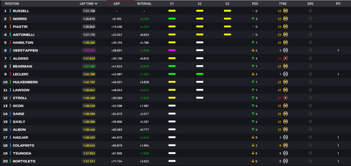Image resolution: width=351 pixels, height=166 pixels.
Task: Select driver name VERSTAPPEN
Action: pos(25,50)
